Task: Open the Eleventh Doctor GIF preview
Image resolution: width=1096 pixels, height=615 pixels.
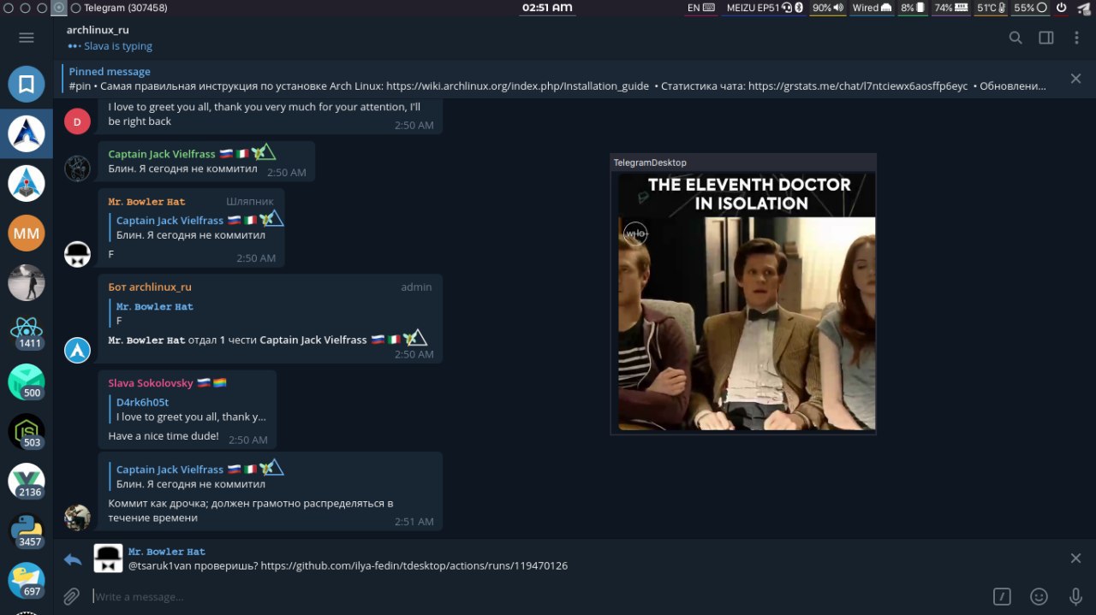Action: (x=747, y=301)
